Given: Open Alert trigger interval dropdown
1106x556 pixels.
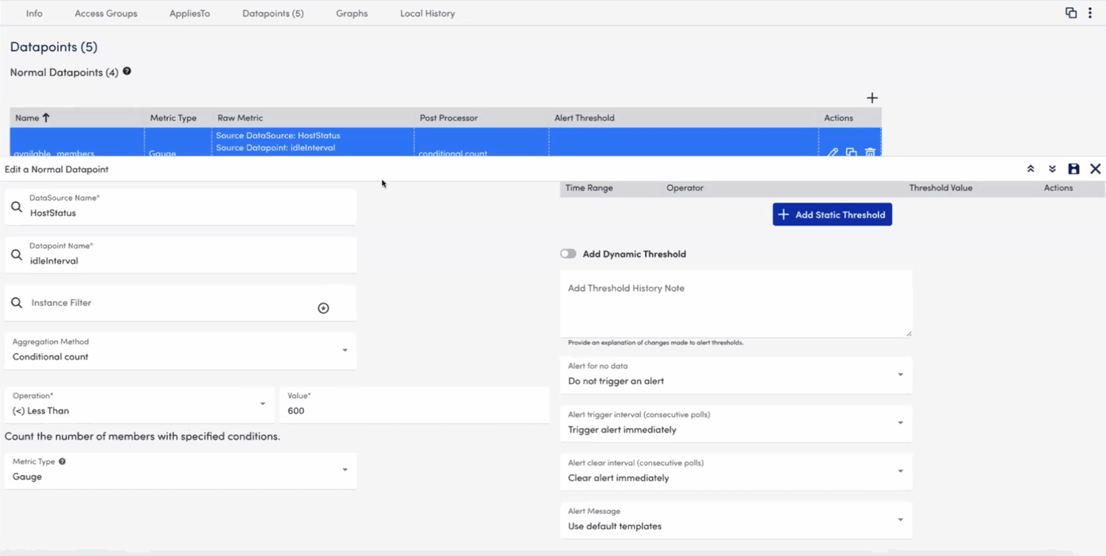Looking at the screenshot, I should coord(736,423).
